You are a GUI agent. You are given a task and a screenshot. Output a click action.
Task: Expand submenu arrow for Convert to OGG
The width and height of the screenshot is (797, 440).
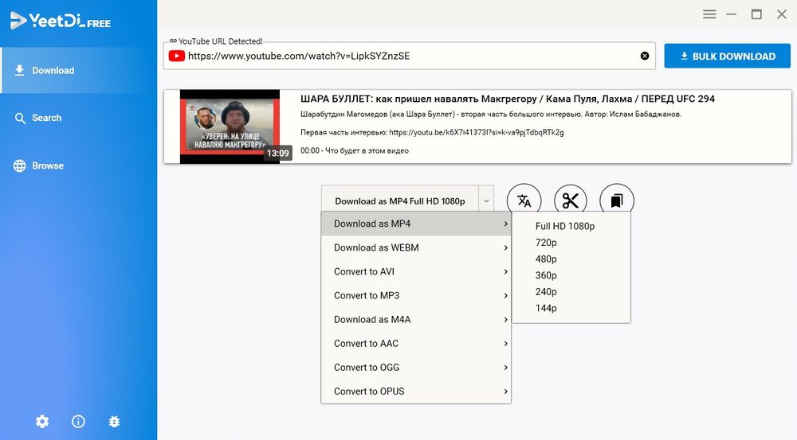505,367
